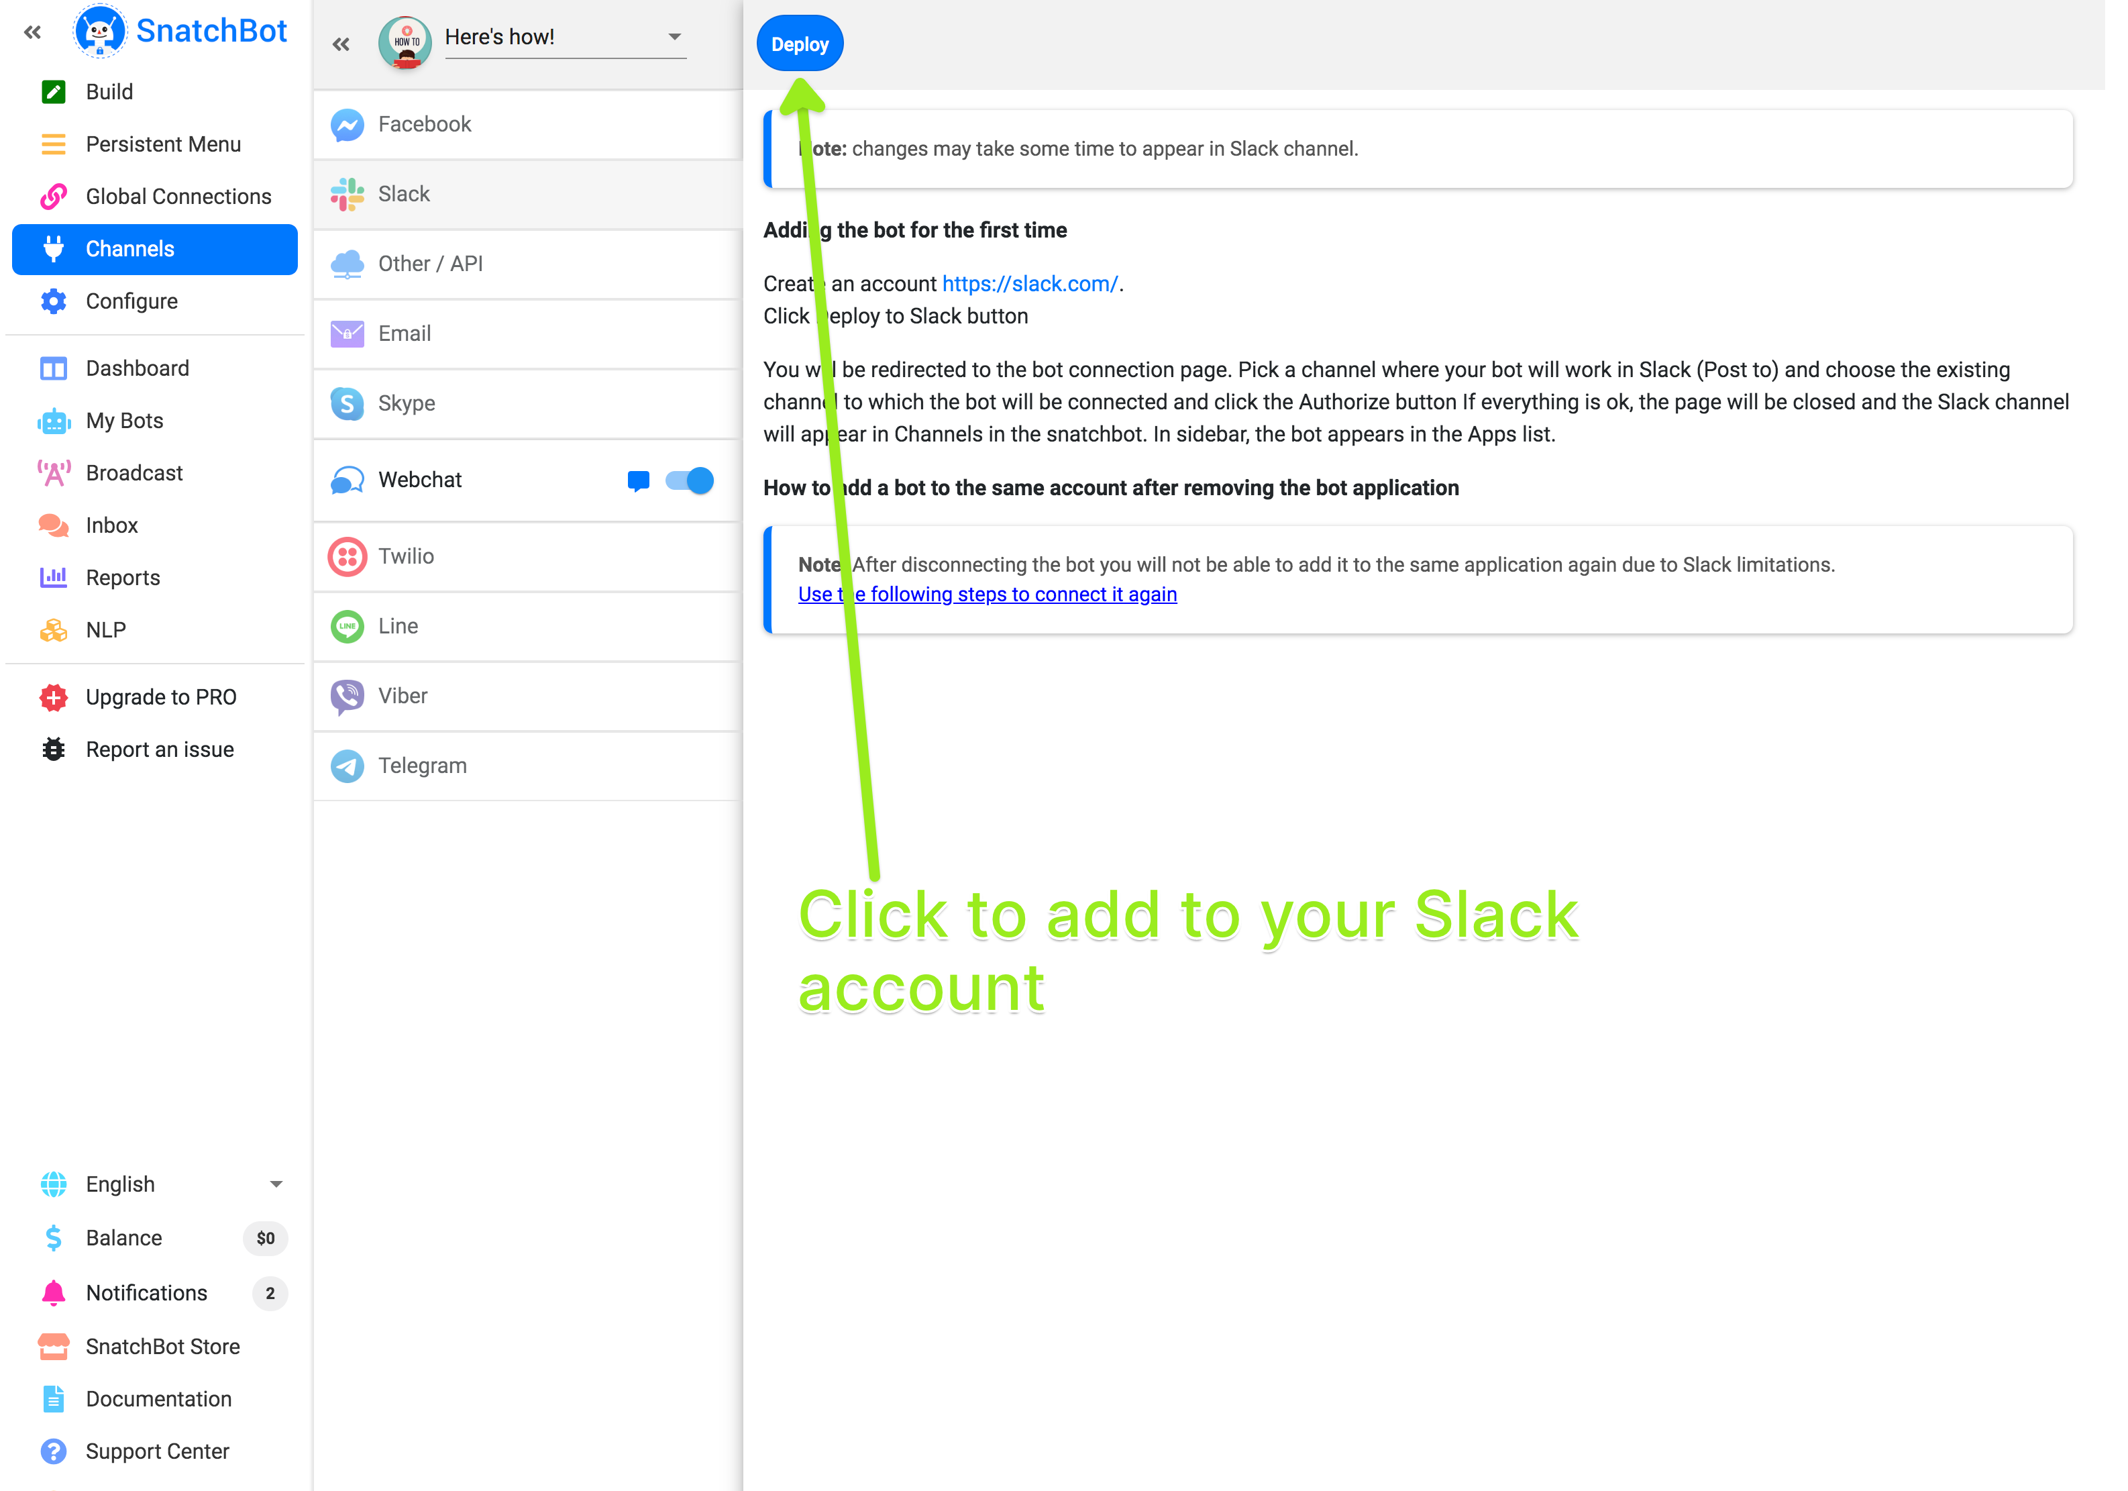This screenshot has width=2128, height=1491.
Task: Collapse the main sidebar with double chevron
Action: 32,32
